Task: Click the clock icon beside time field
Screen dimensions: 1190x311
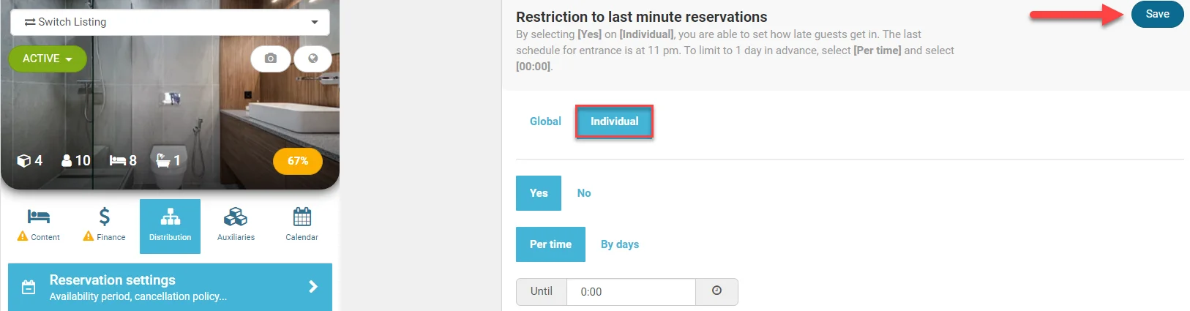Action: coord(716,291)
